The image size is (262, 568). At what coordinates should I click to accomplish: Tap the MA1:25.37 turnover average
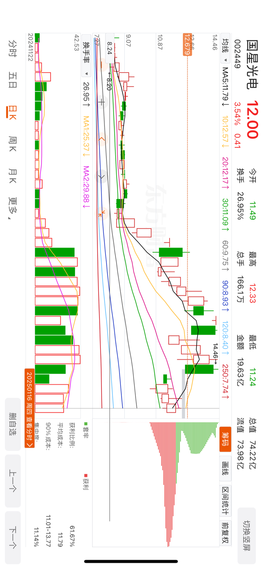click(x=86, y=136)
